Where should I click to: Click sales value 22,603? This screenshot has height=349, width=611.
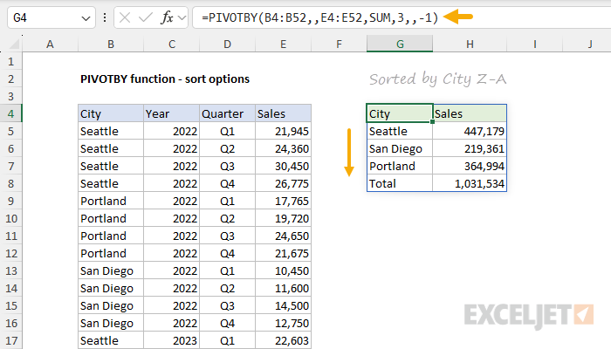(x=283, y=340)
